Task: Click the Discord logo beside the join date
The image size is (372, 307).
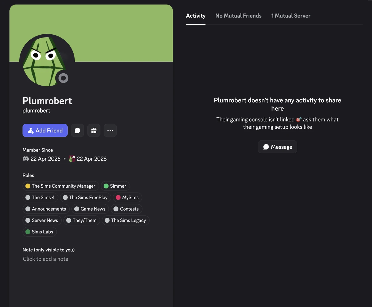Action: (26, 159)
